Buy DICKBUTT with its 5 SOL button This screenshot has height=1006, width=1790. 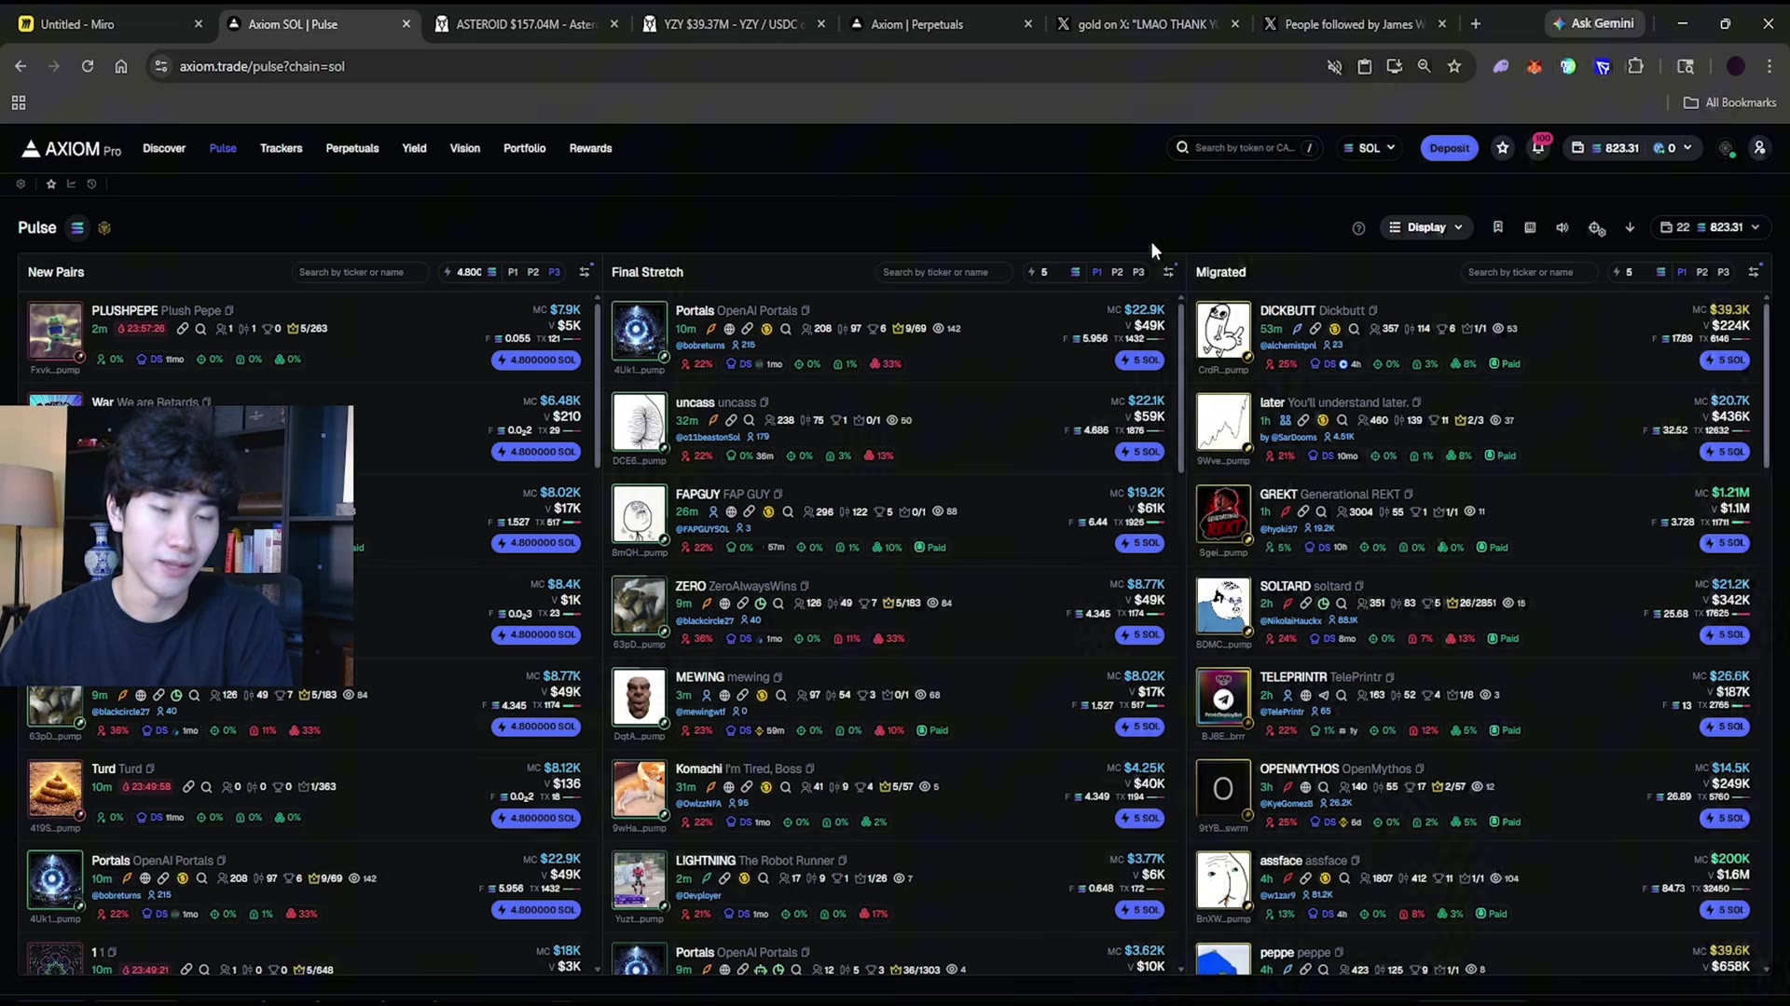point(1725,360)
